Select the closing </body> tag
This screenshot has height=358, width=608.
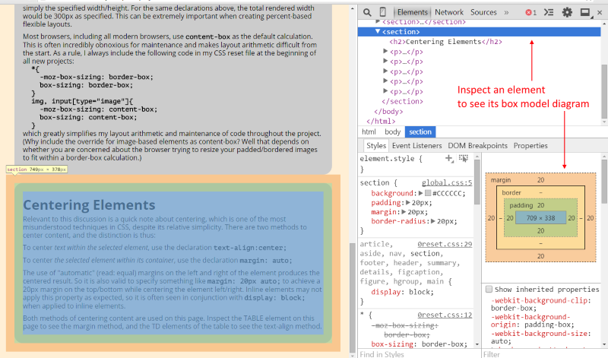point(388,111)
